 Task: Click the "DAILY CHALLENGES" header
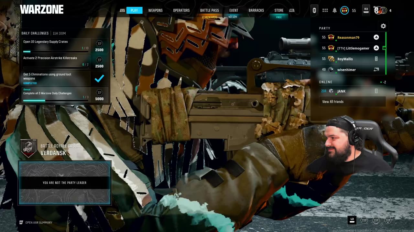point(35,33)
